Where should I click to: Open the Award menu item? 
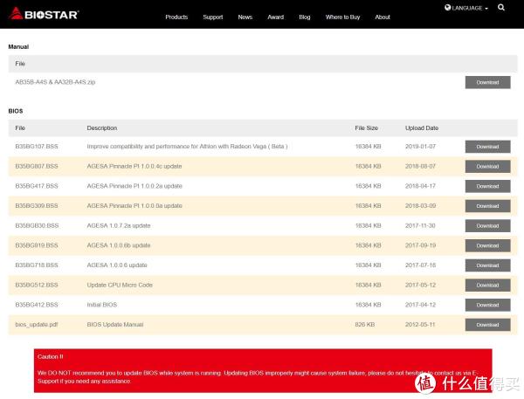275,17
